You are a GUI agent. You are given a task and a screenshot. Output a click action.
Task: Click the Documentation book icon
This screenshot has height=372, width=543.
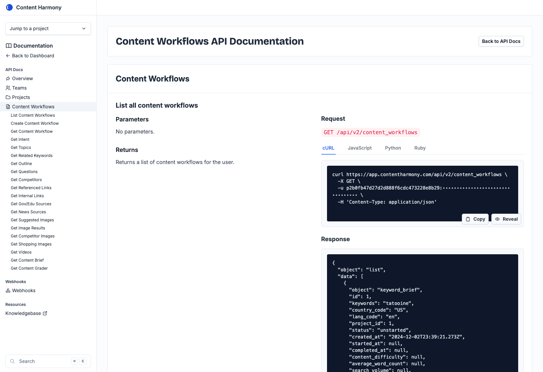(9, 46)
